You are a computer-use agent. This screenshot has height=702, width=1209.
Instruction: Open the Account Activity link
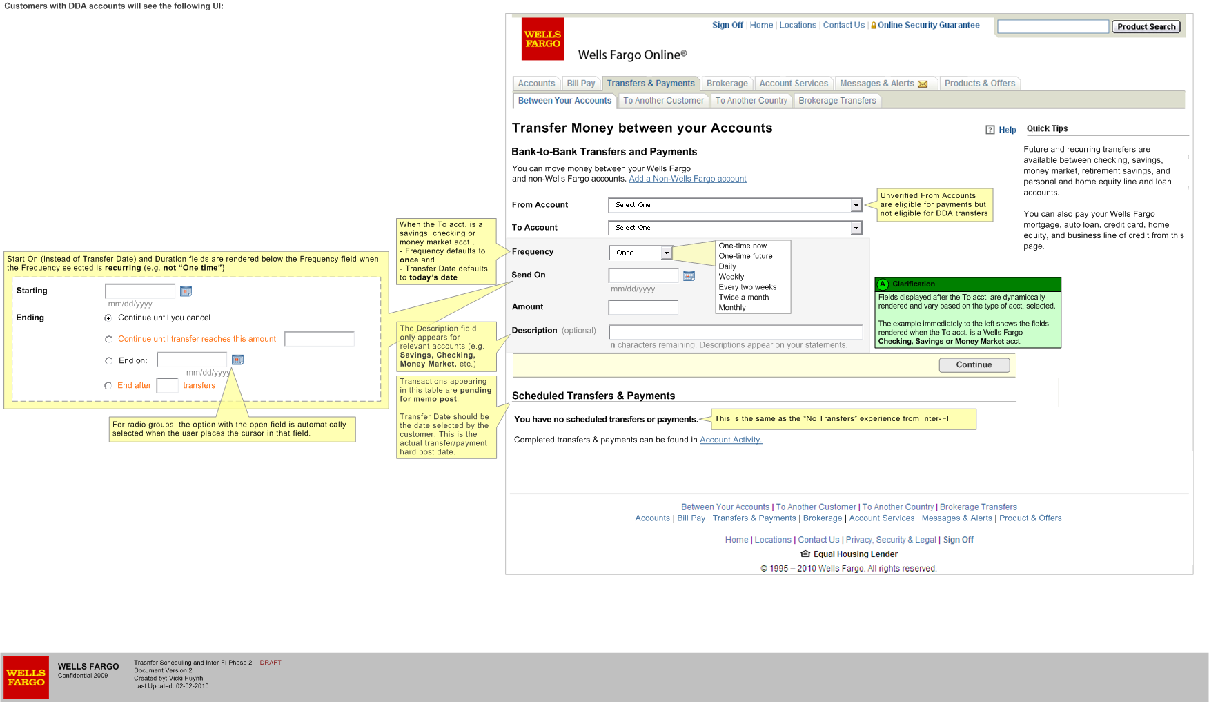click(x=731, y=440)
